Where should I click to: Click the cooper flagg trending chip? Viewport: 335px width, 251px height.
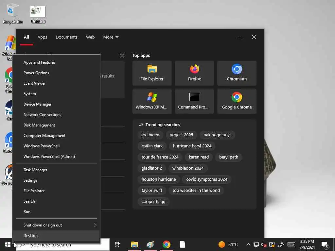[x=154, y=201]
